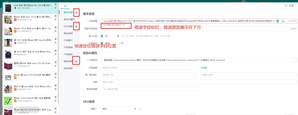The width and height of the screenshot is (298, 115).
Task: Switch to the qq tab
Action: [65, 6]
